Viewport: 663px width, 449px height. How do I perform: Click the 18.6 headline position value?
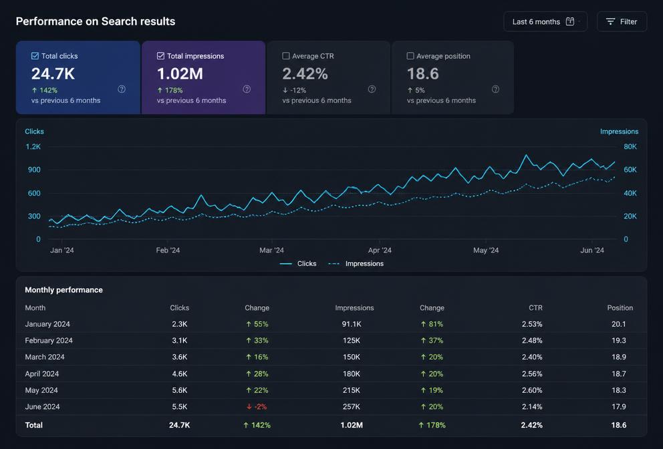423,74
